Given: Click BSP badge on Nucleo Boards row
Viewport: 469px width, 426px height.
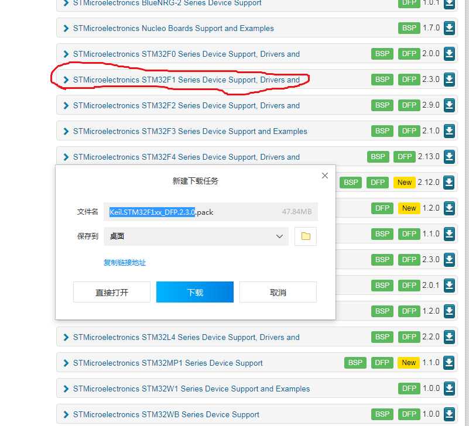Looking at the screenshot, I should click(x=409, y=28).
